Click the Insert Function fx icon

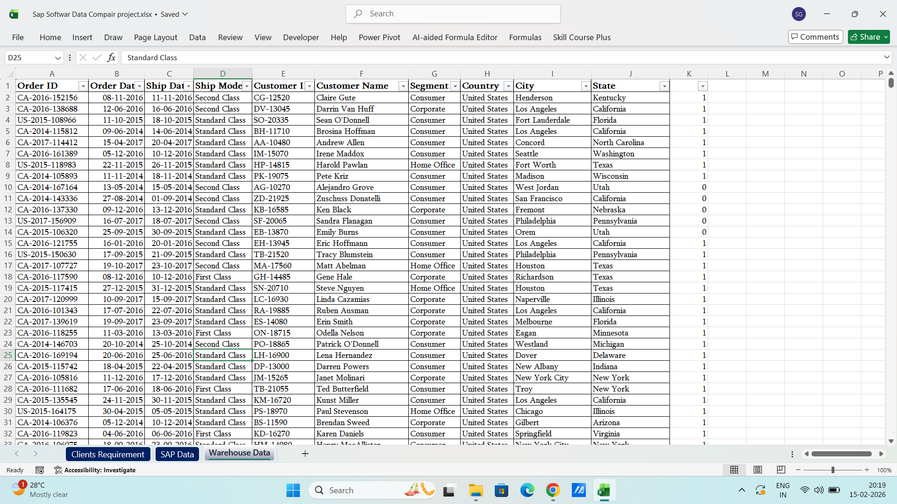point(111,57)
